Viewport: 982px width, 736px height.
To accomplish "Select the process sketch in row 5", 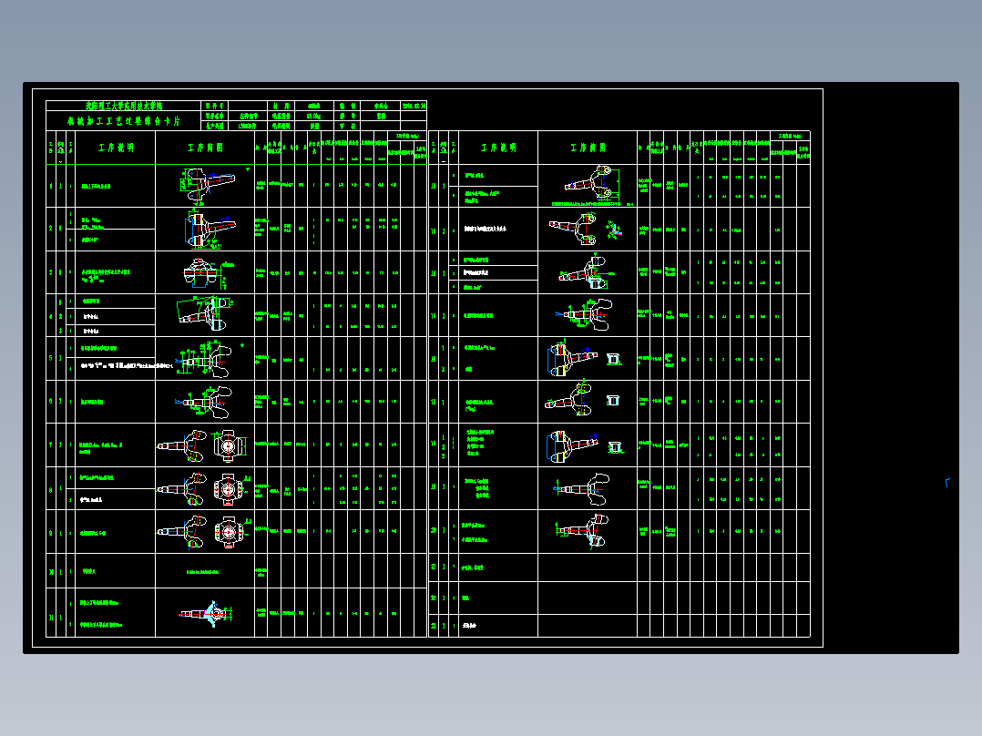I will click(204, 359).
